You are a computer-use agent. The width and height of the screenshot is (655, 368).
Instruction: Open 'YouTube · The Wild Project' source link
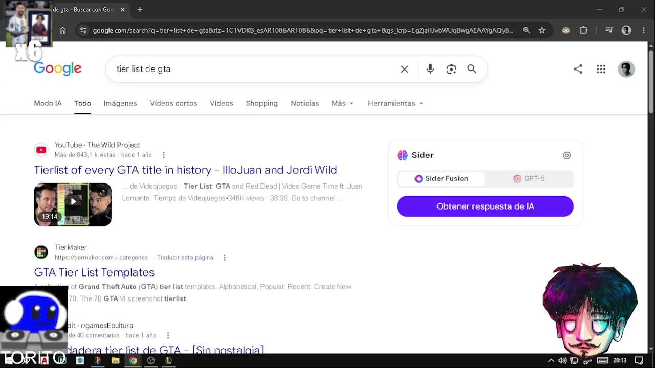point(97,145)
